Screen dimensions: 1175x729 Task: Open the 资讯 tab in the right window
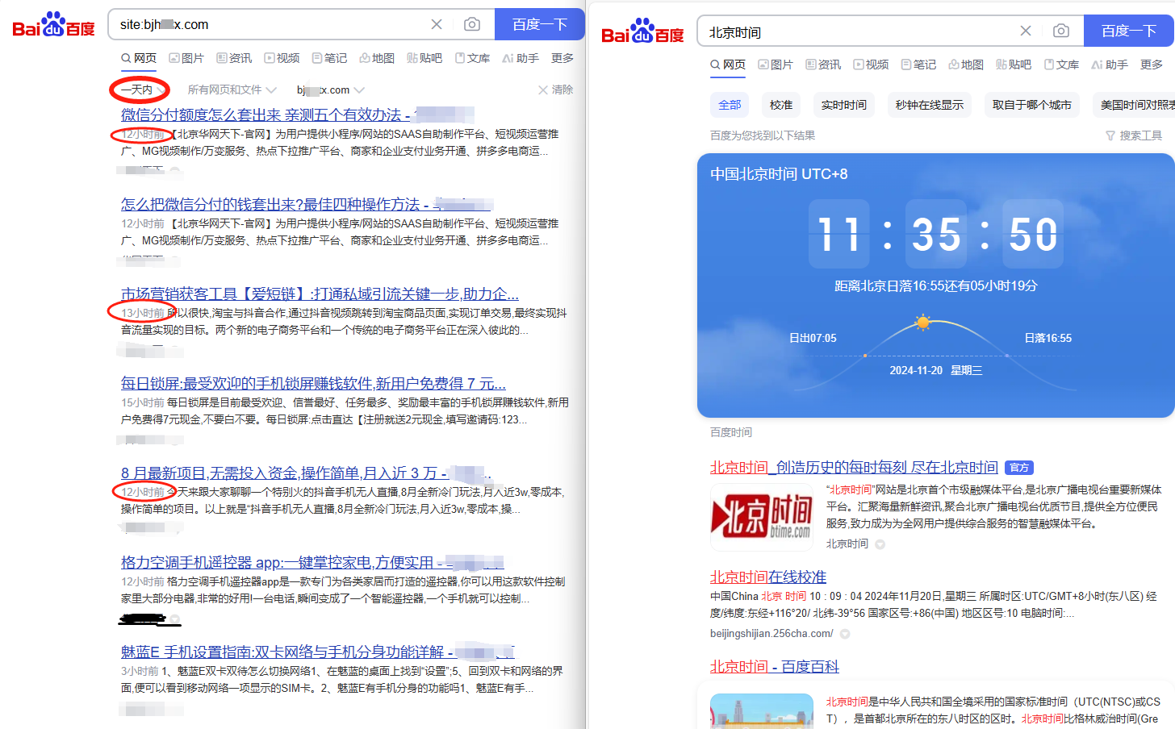(823, 65)
